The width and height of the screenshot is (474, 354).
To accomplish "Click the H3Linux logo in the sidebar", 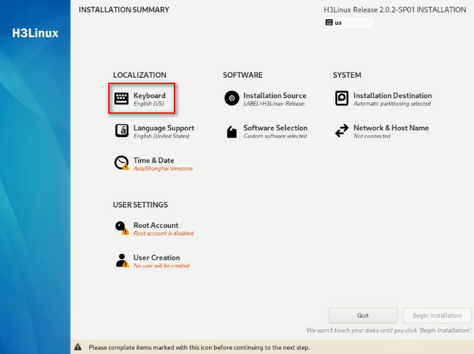I will pyautogui.click(x=35, y=33).
